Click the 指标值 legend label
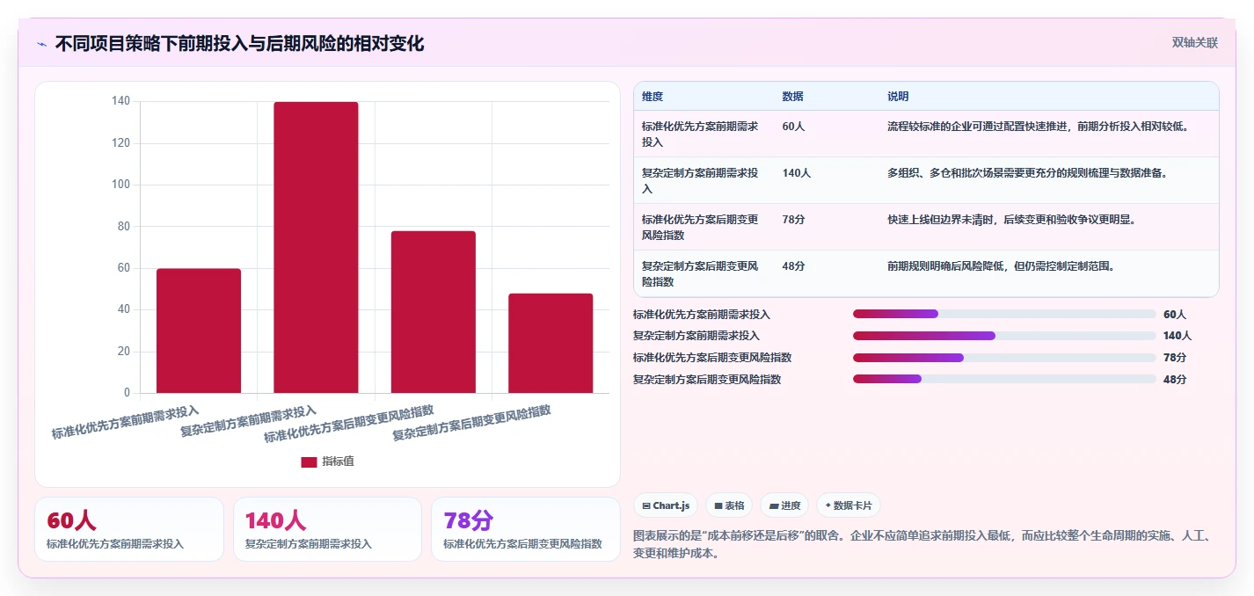The image size is (1254, 596). 338,462
